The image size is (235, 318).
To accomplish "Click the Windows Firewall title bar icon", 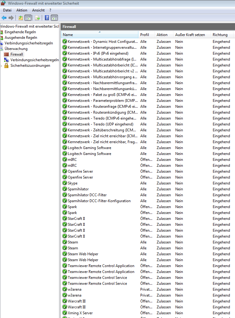I will point(3,3).
